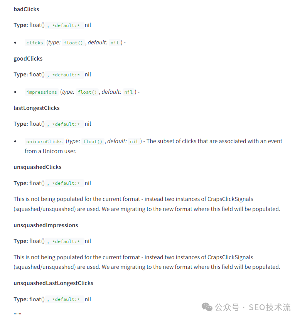This screenshot has height=319, width=300.
Task: Click the badClicks heading
Action: [26, 9]
